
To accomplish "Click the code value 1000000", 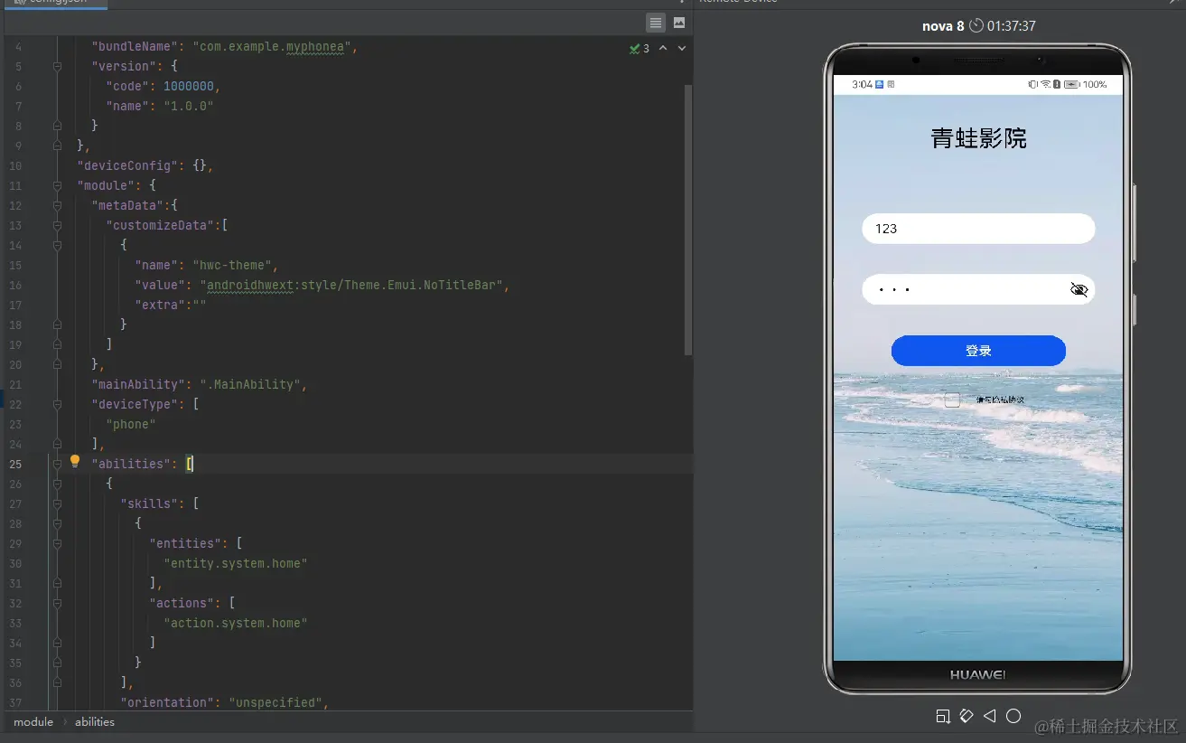I will click(189, 86).
